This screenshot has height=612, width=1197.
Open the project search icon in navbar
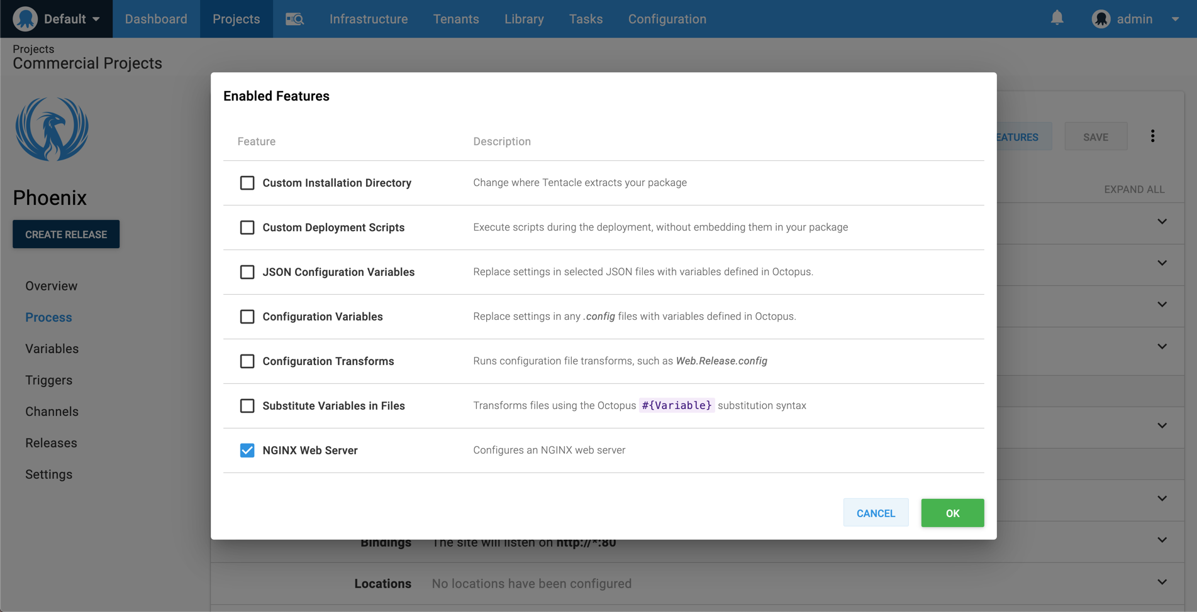click(x=294, y=19)
